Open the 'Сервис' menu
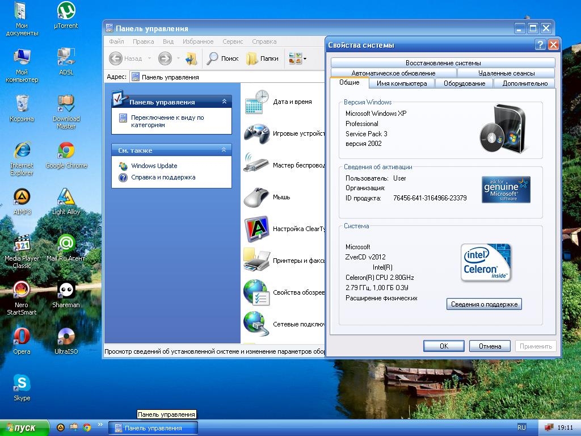Viewport: 581px width, 436px height. pyautogui.click(x=233, y=41)
